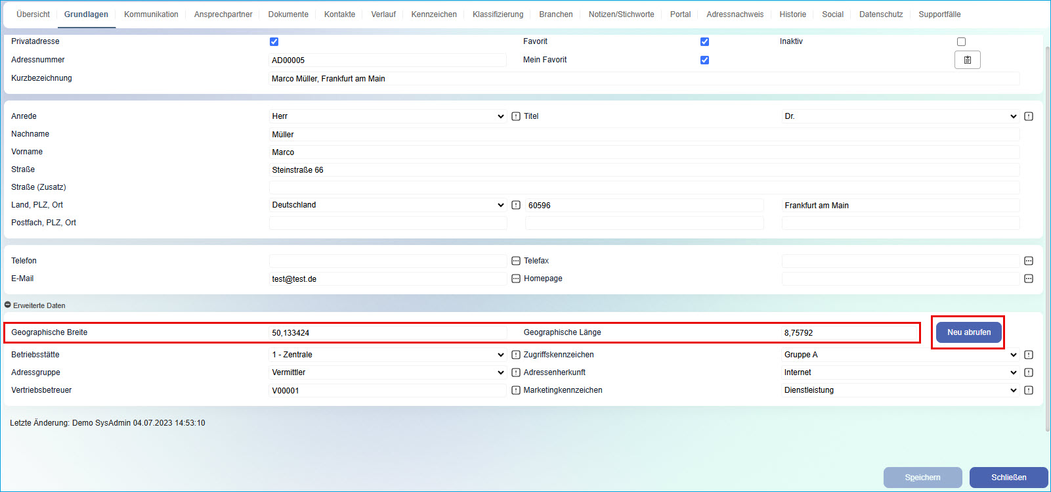Screen dimensions: 1051x492
Task: Enable the Inaktiv checkbox
Action: coord(961,41)
